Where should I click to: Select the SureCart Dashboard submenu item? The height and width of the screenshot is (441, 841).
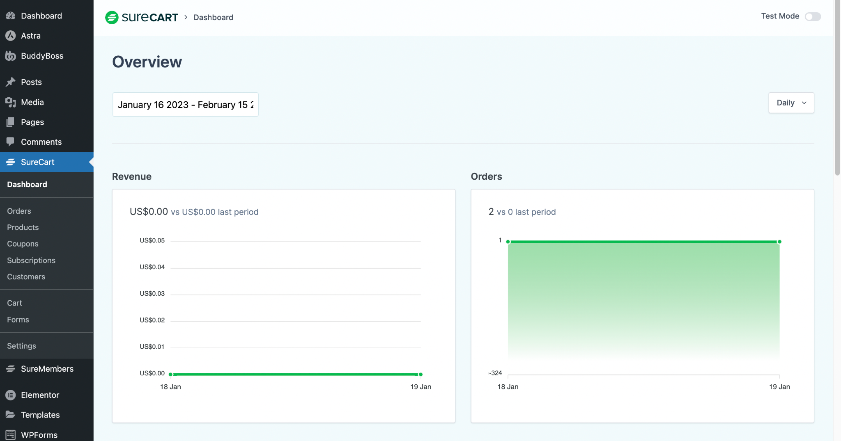pyautogui.click(x=27, y=185)
